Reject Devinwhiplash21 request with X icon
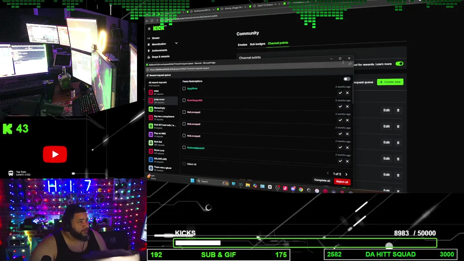This screenshot has width=464, height=261. point(347,161)
